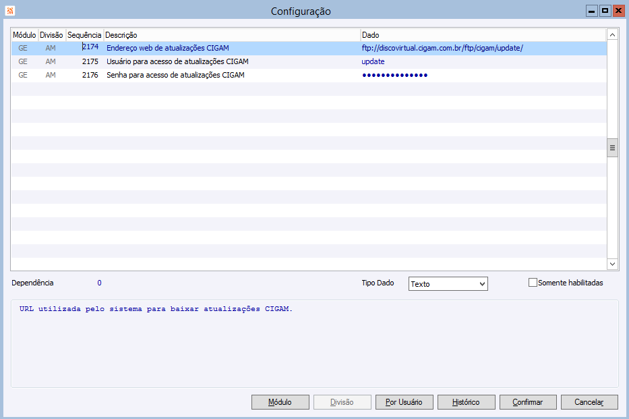Viewport: 629px width, 419px height.
Task: Click sequence number 2174
Action: tap(90, 47)
